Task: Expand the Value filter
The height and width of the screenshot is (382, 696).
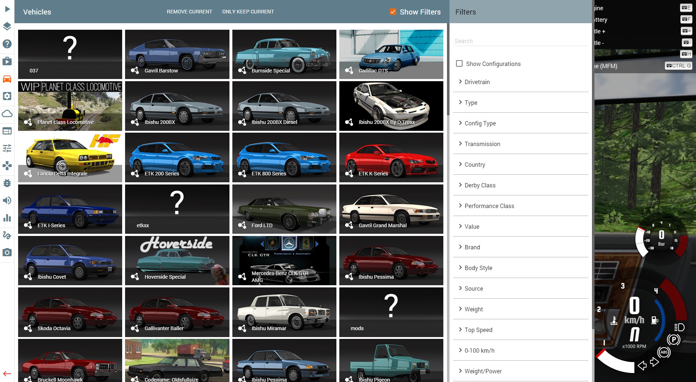Action: (x=521, y=227)
